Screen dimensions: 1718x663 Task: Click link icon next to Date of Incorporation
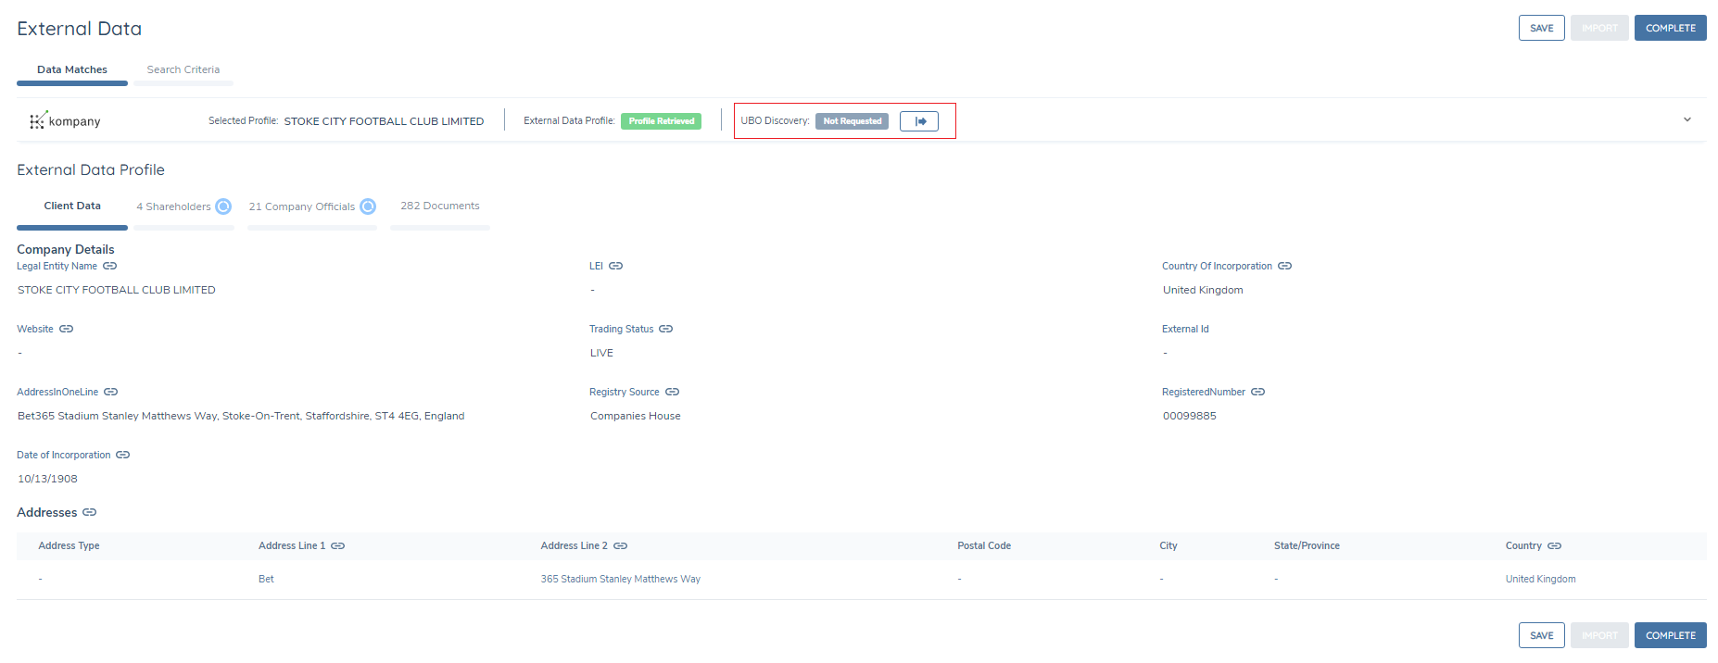point(122,455)
